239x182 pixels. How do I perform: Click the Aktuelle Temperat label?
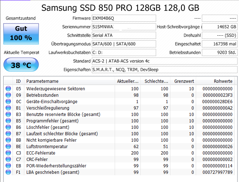tap(21, 52)
